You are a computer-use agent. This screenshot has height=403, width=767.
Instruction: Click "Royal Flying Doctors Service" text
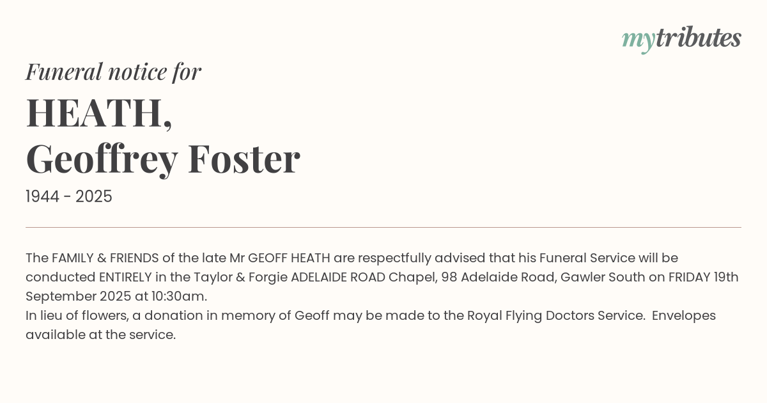[x=555, y=315]
